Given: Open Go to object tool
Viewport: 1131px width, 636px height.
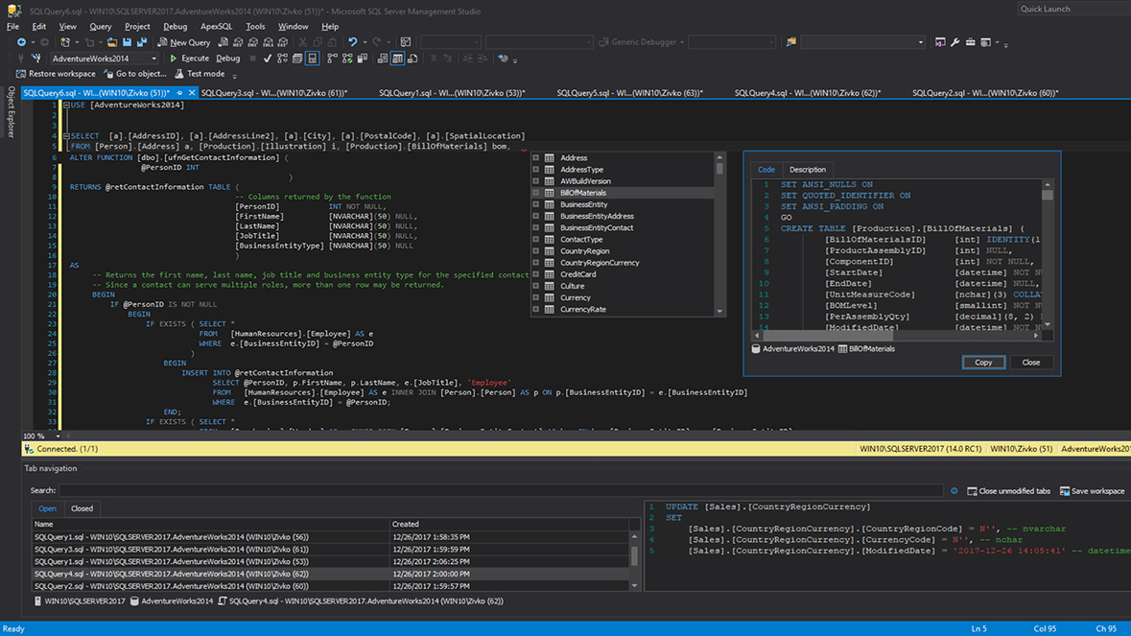Looking at the screenshot, I should point(134,74).
